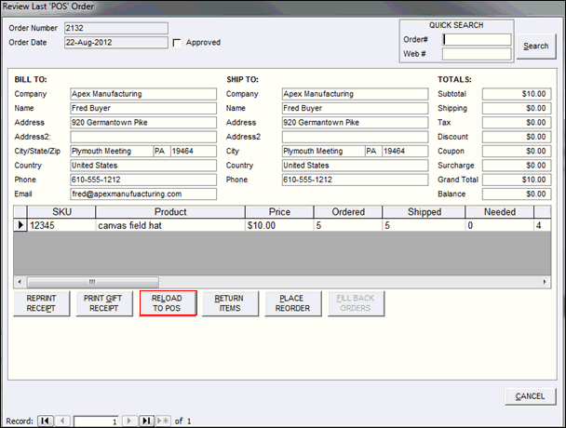
Task: Click the horizontal scrollbar thumb in item grid
Action: click(91, 281)
